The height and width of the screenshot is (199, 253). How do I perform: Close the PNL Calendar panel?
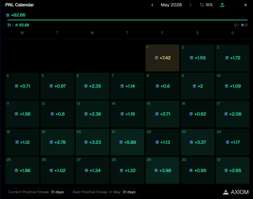[245, 5]
